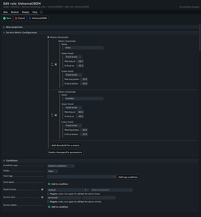Viewport: 201px width, 217px height.
Task: Click temp Warning below 32.0 field
Action: point(84,79)
